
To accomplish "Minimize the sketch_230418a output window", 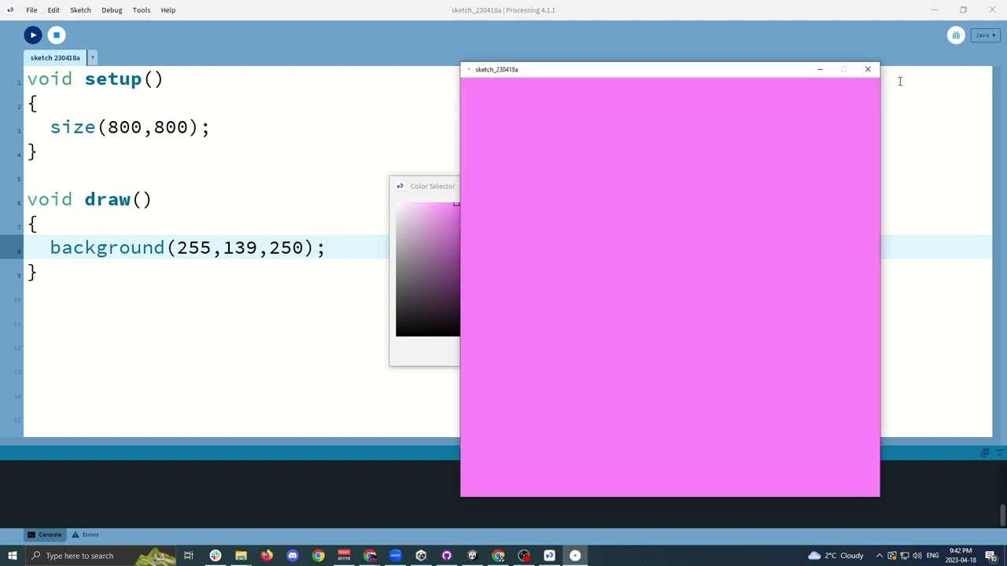I will (820, 69).
